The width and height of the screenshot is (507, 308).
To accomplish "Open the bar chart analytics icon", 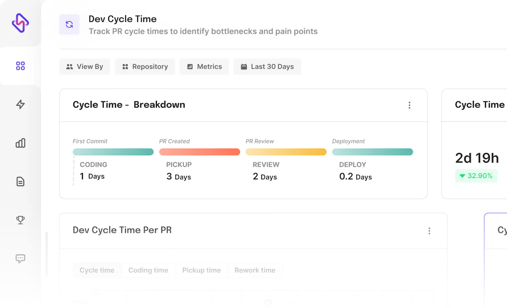I will point(20,143).
